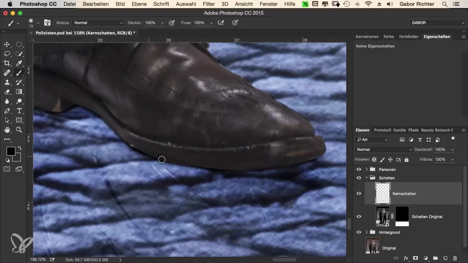This screenshot has width=468, height=263.
Task: Switch to the Kanäle tab
Action: pos(400,130)
